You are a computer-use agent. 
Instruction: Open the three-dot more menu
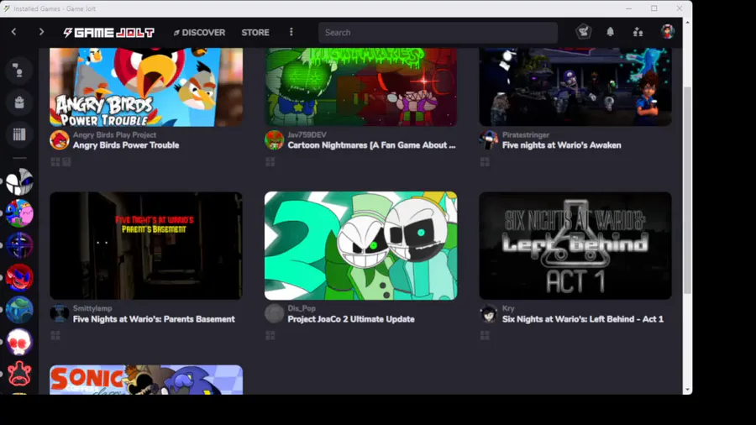291,32
